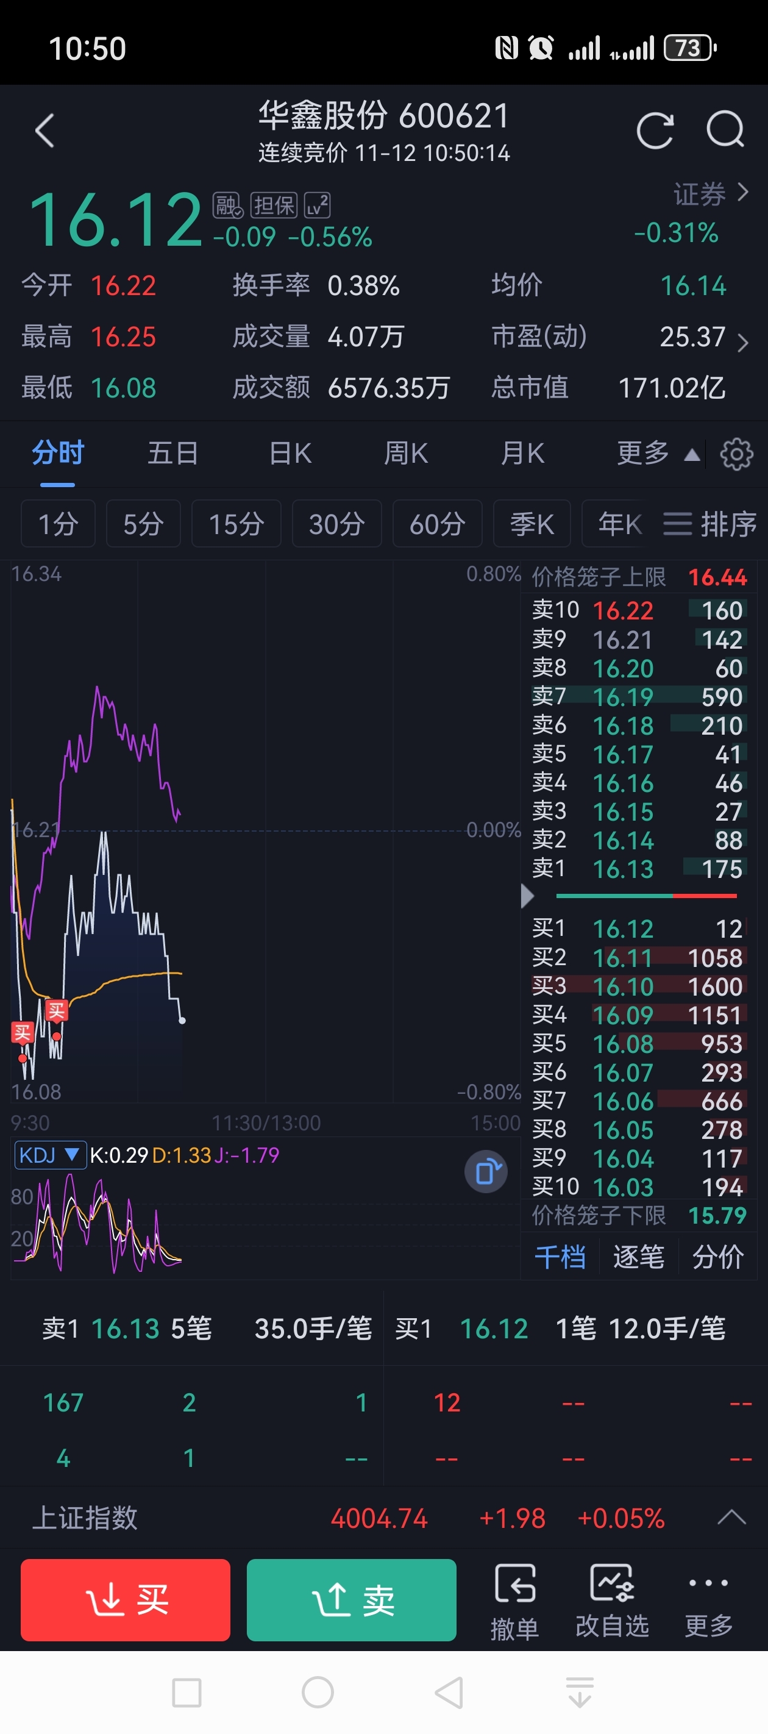Tap Android back triangle button
This screenshot has width=768, height=1734.
(449, 1693)
